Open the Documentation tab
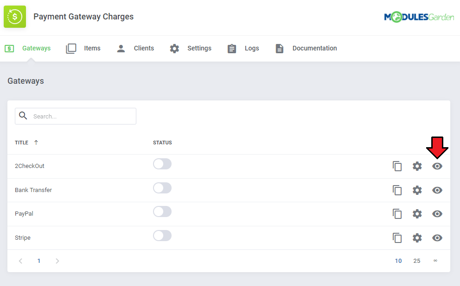The width and height of the screenshot is (460, 286). click(x=314, y=48)
